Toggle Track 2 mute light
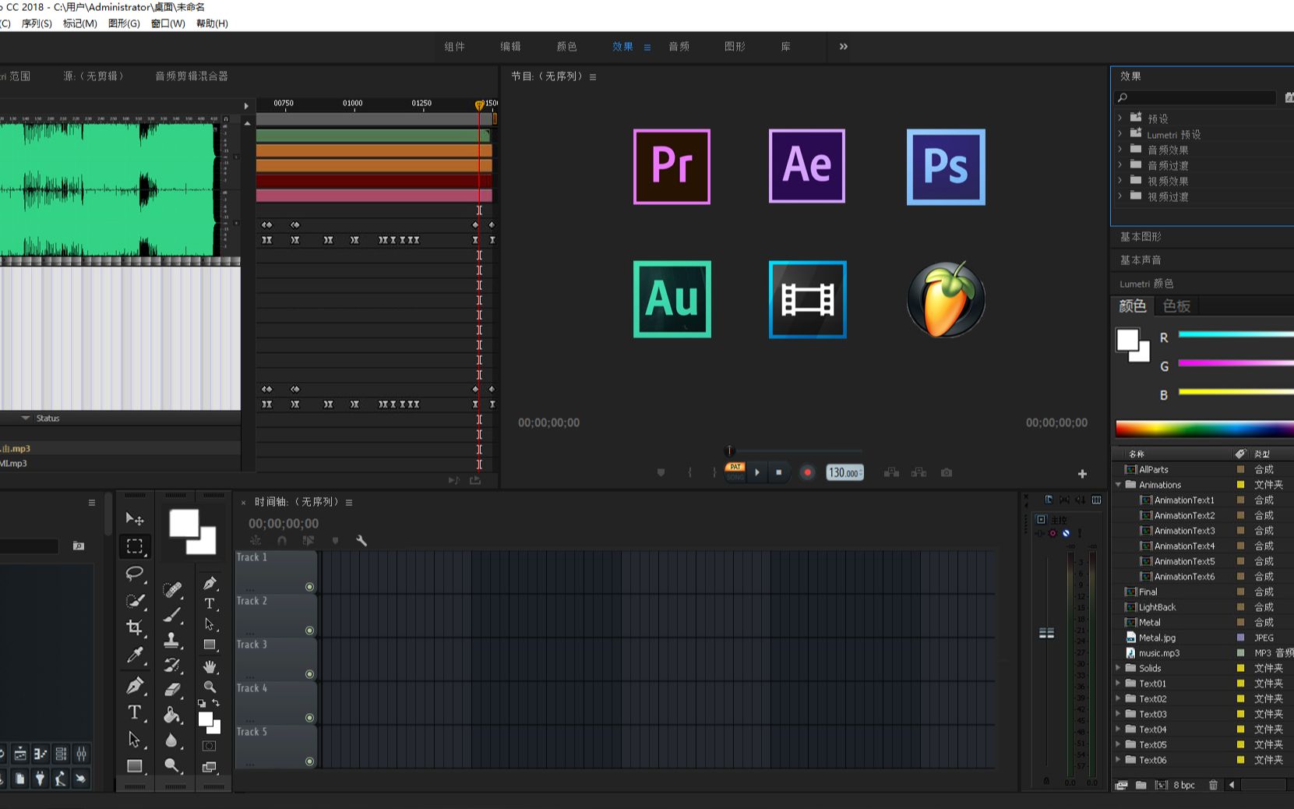The height and width of the screenshot is (809, 1294). coord(309,631)
